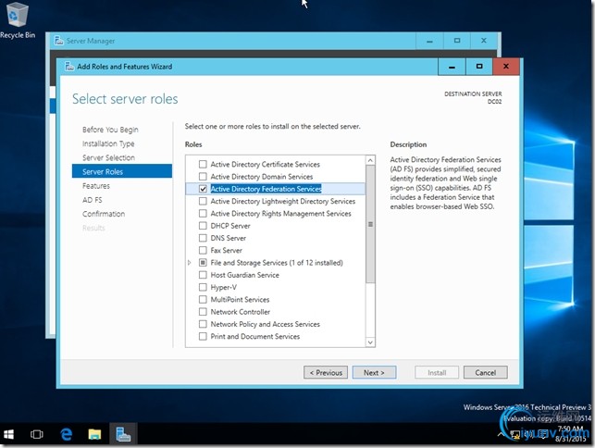Switch to Server Manager taskbar icon
Screen dimensions: 595x448
point(122,433)
